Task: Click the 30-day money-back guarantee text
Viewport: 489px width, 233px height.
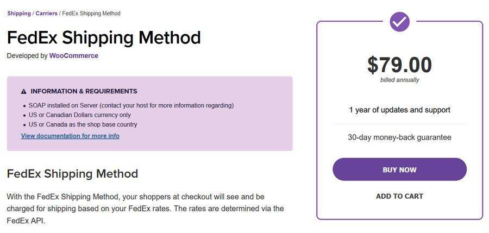Action: pyautogui.click(x=399, y=137)
